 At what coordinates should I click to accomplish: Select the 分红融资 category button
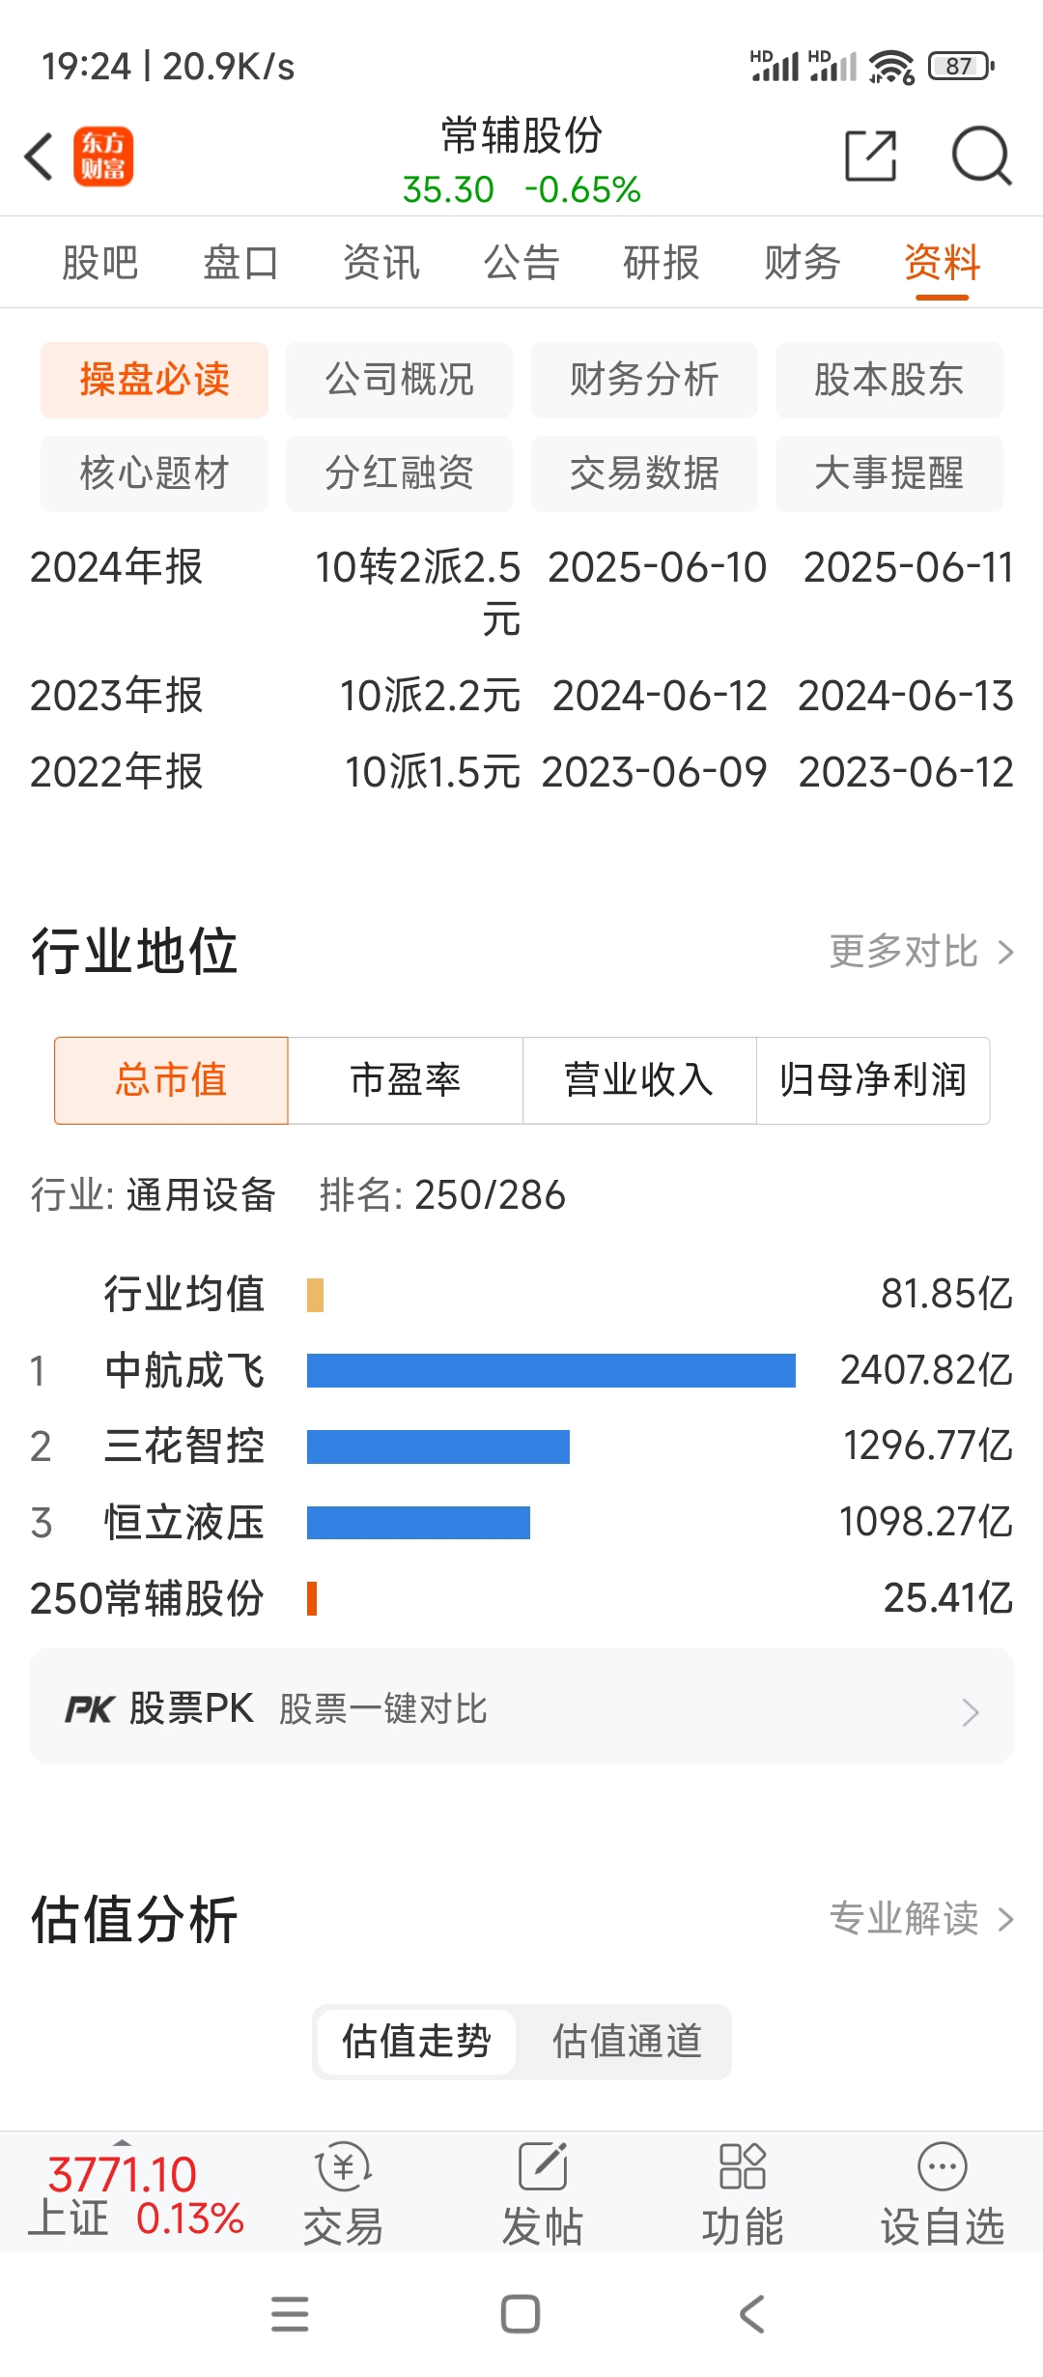coord(399,473)
